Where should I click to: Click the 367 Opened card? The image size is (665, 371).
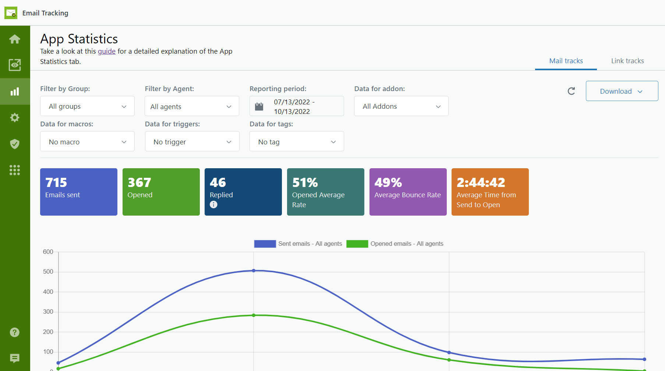pyautogui.click(x=161, y=192)
